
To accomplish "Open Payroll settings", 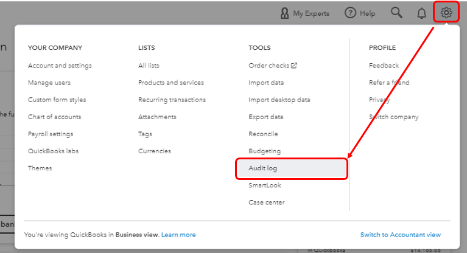I will [51, 134].
